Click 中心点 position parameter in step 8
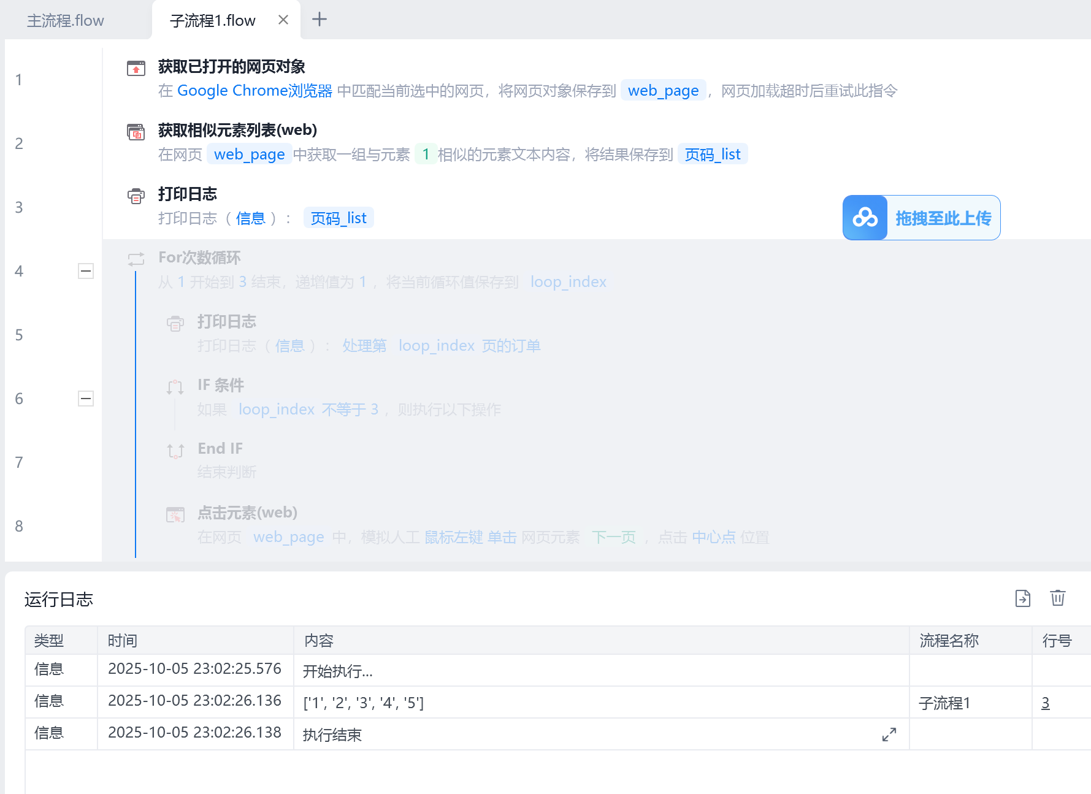1091x794 pixels. [x=714, y=538]
